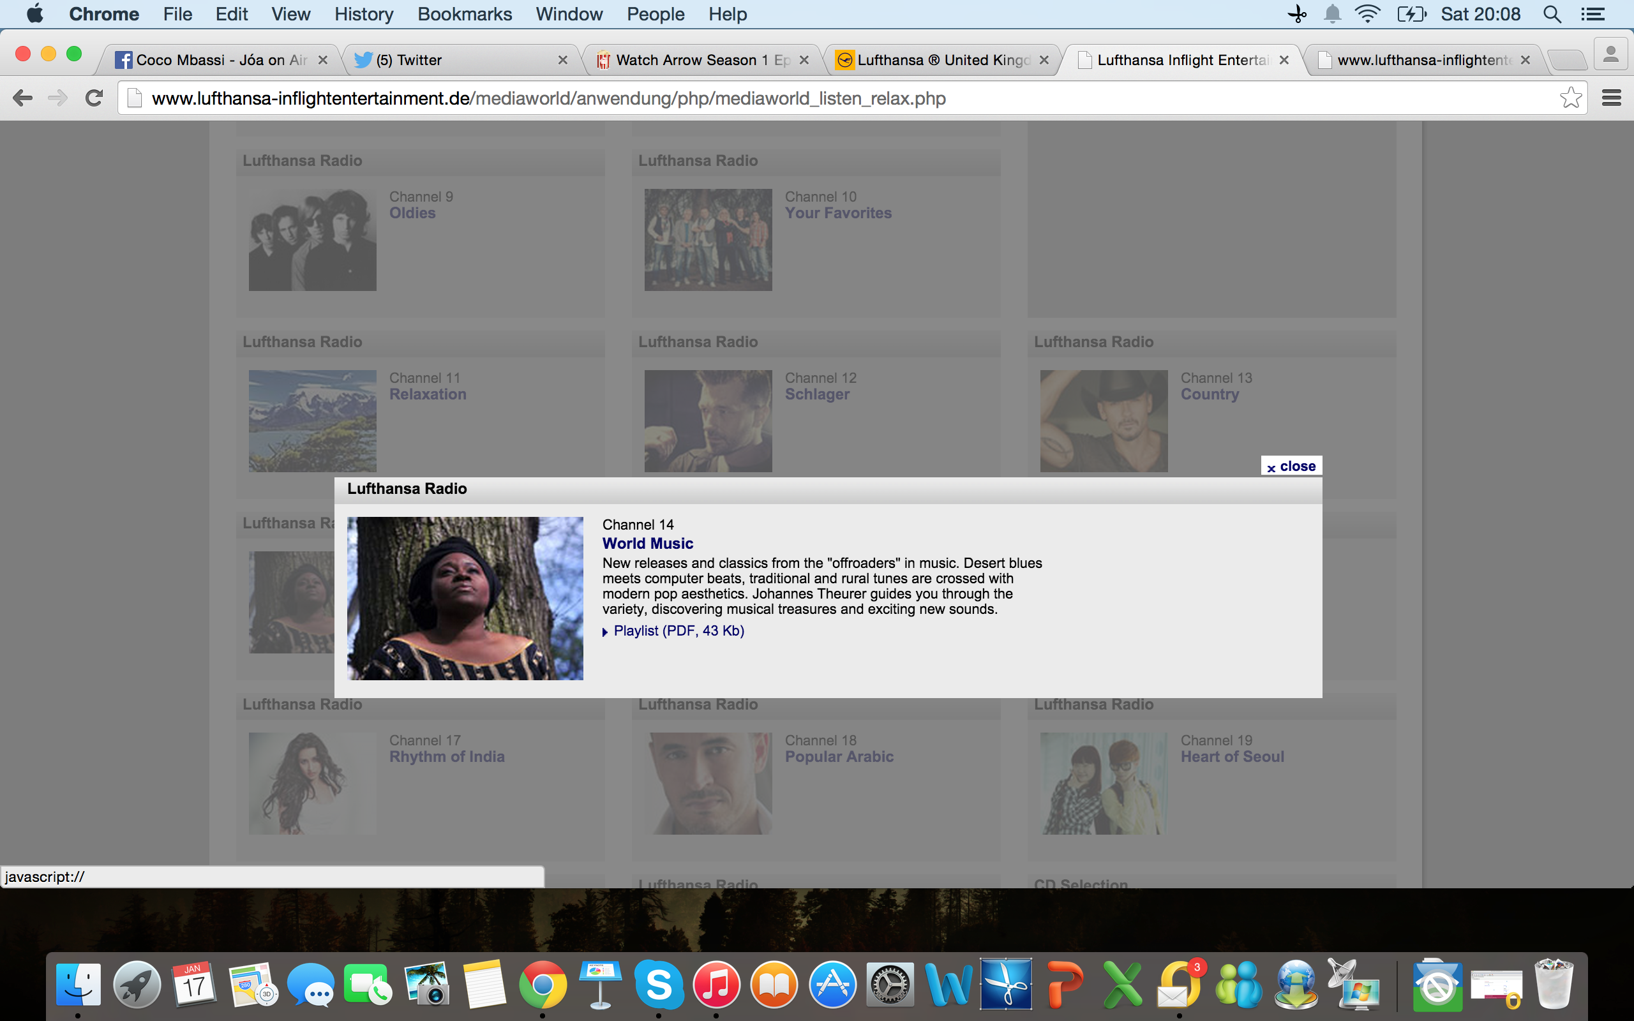Close the Twitter tab
This screenshot has width=1634, height=1021.
click(562, 60)
